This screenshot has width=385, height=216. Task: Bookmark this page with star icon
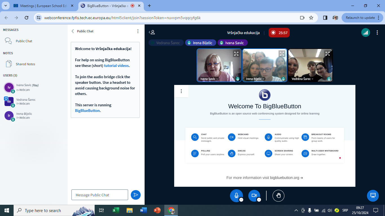[x=311, y=17]
